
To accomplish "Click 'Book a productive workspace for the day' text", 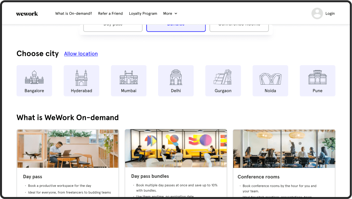I will (60, 186).
